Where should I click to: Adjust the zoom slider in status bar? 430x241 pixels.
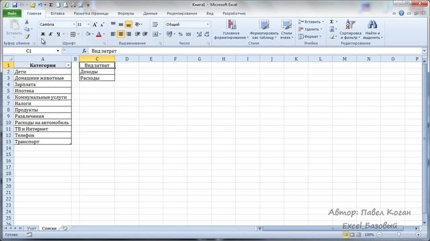click(x=398, y=234)
